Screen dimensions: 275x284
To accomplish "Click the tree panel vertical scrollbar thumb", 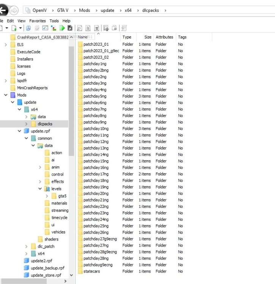I will coord(71,101).
